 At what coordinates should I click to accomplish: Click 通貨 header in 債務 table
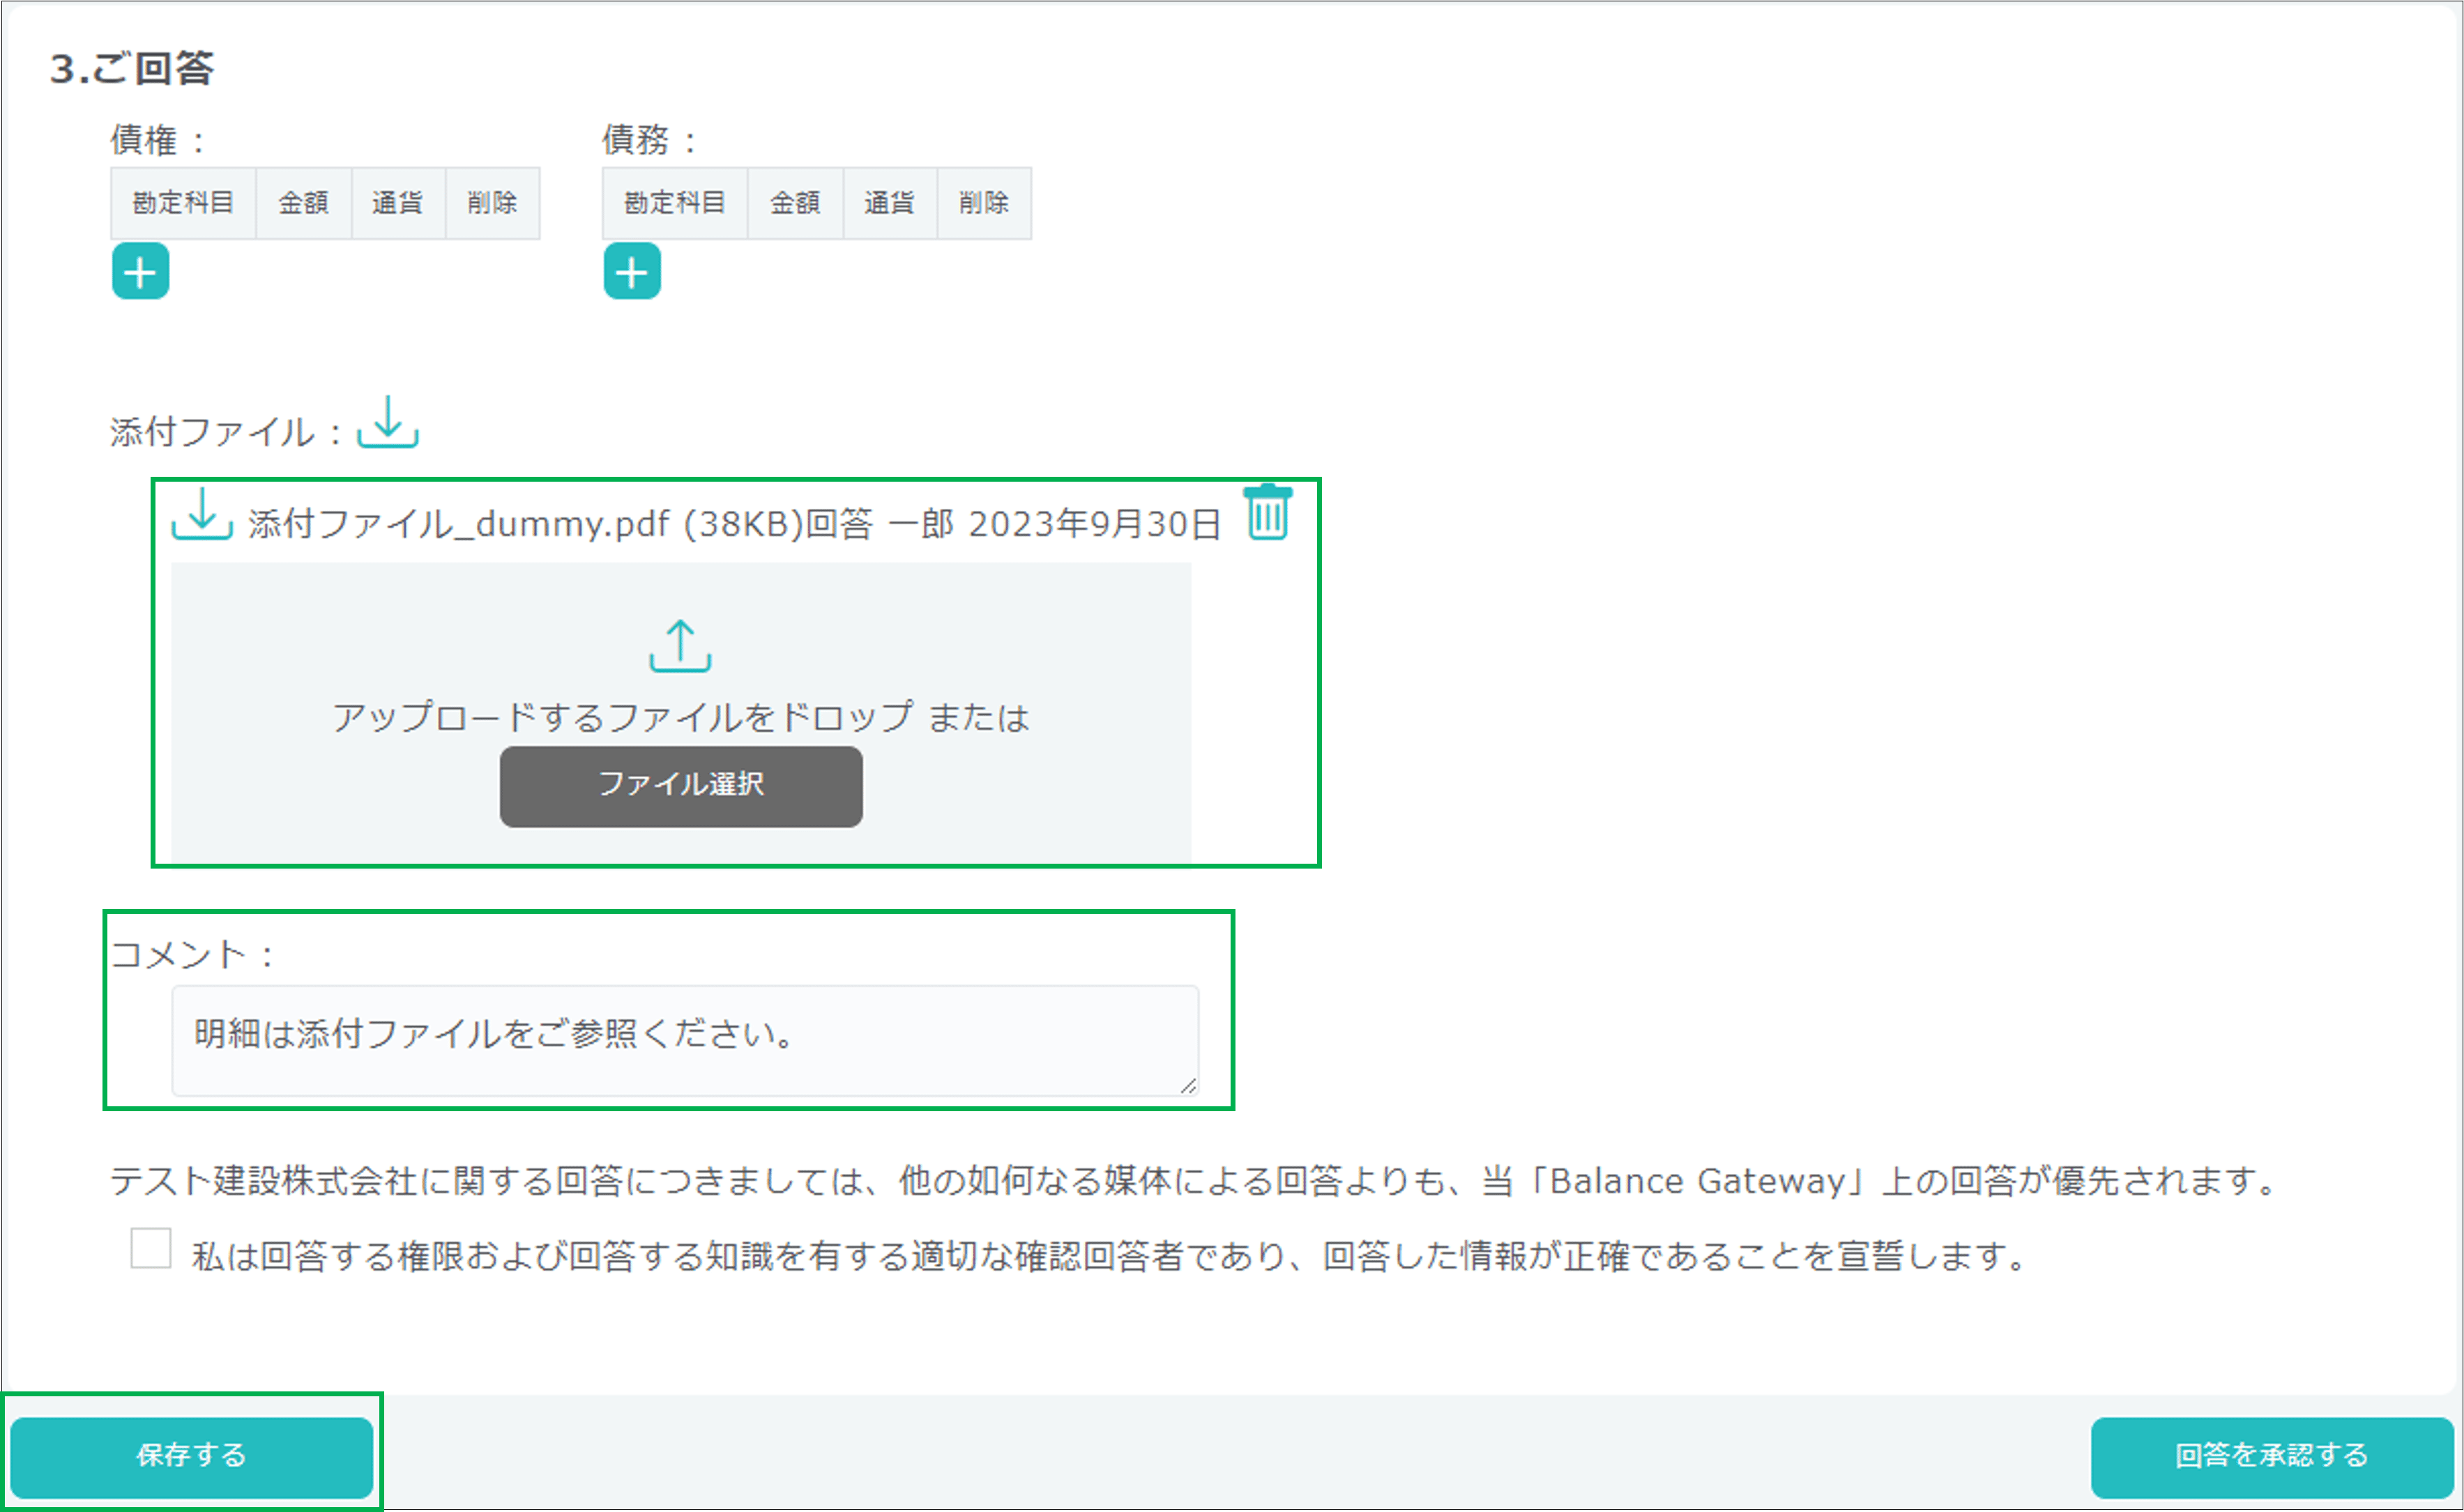coord(889,203)
